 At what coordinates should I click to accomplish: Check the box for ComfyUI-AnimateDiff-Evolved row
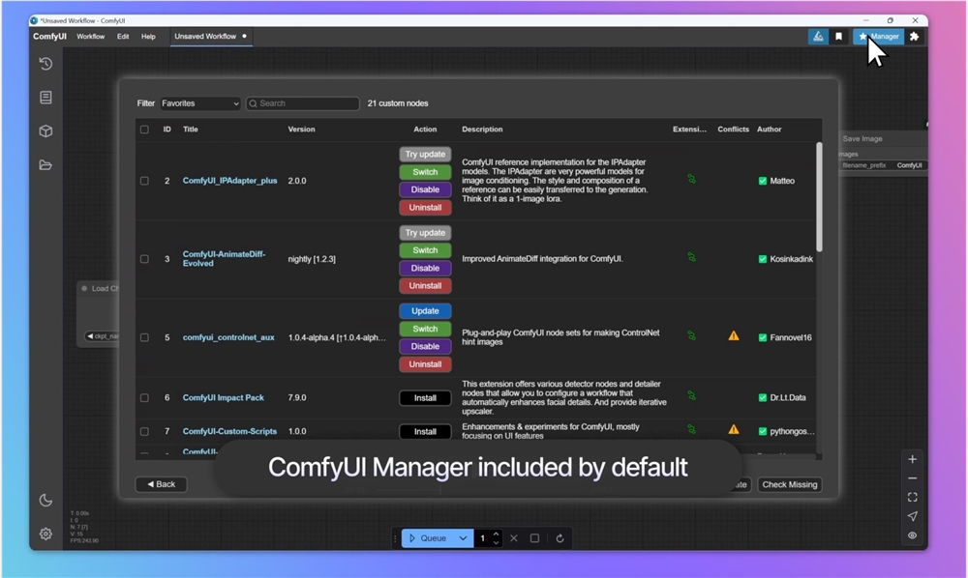click(x=144, y=259)
